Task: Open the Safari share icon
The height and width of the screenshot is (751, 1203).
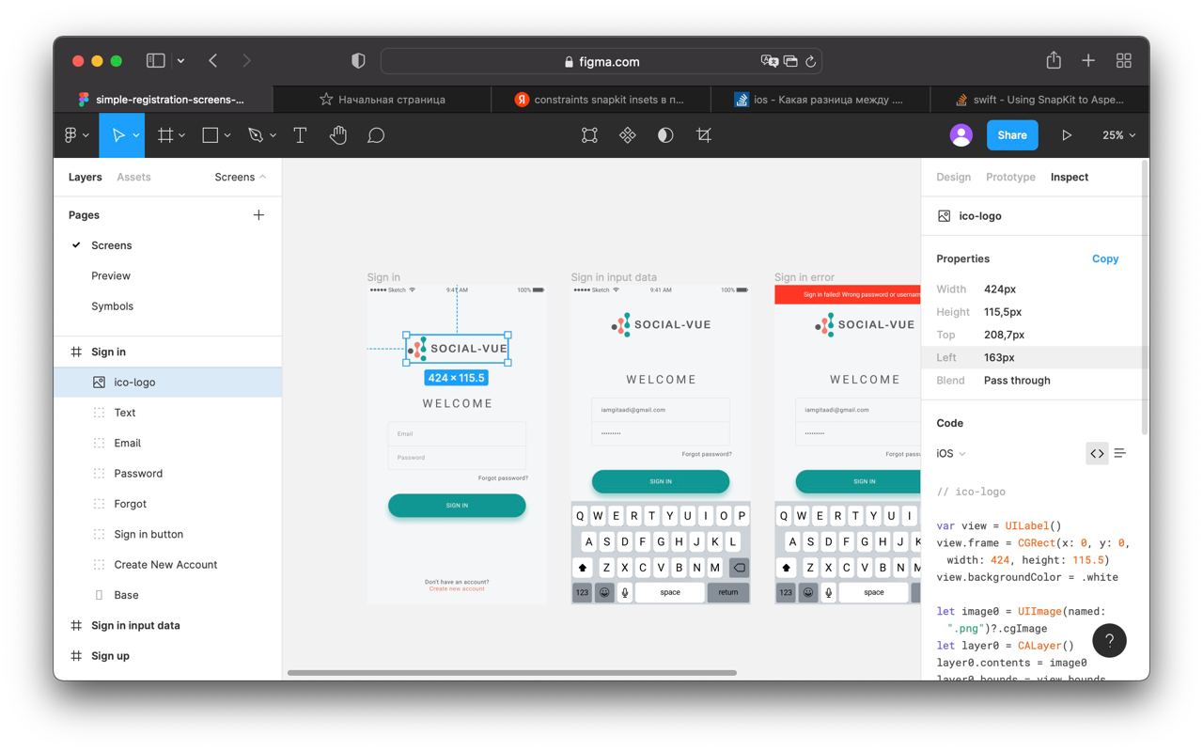Action: [1054, 60]
